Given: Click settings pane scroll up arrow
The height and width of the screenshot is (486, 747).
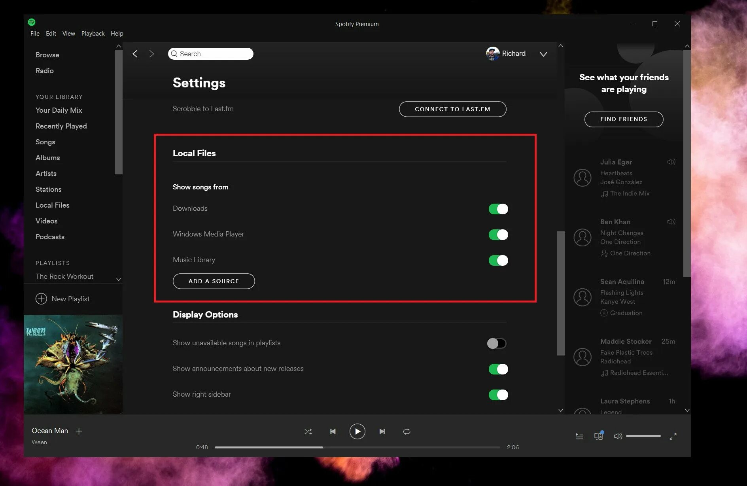Looking at the screenshot, I should pos(561,46).
